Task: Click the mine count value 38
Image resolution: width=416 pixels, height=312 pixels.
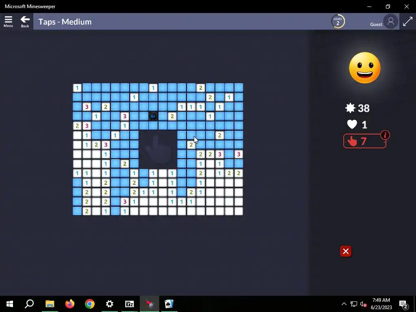Action: click(364, 108)
